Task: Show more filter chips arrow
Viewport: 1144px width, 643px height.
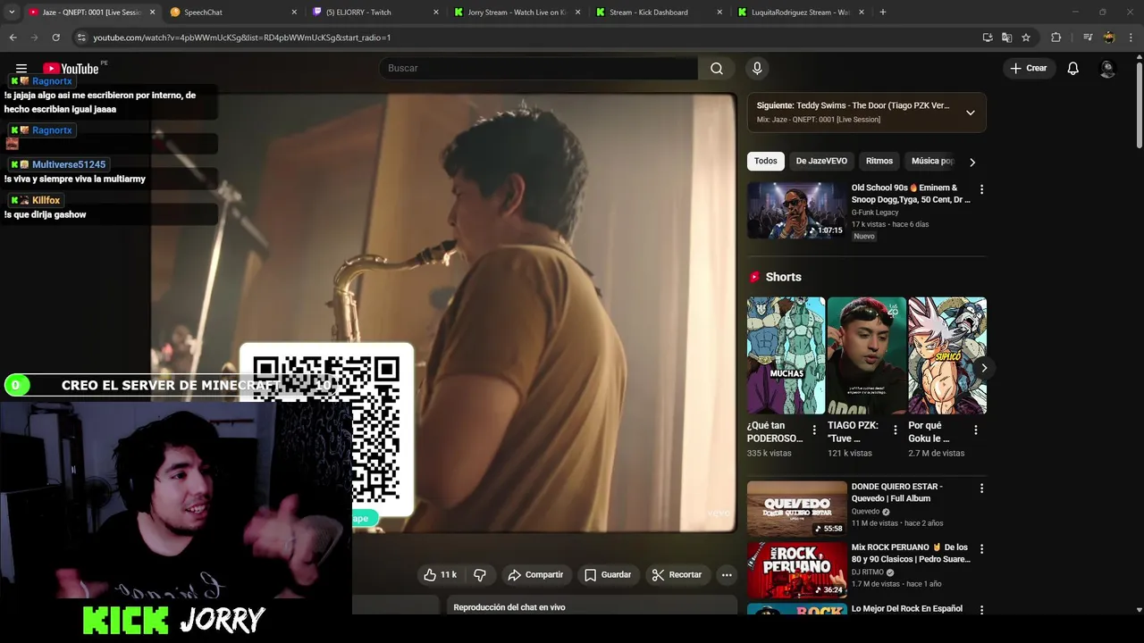Action: (x=972, y=162)
